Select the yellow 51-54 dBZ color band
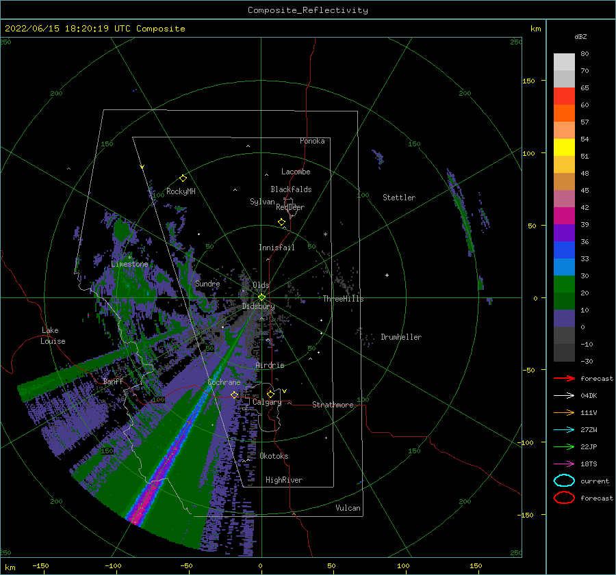 click(x=564, y=148)
